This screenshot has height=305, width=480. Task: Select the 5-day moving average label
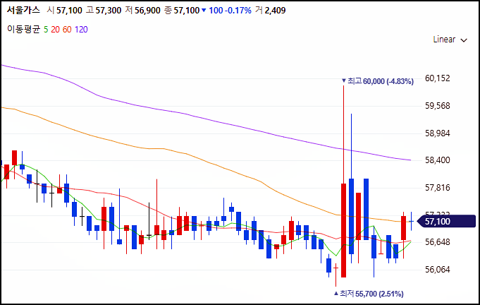pyautogui.click(x=46, y=30)
